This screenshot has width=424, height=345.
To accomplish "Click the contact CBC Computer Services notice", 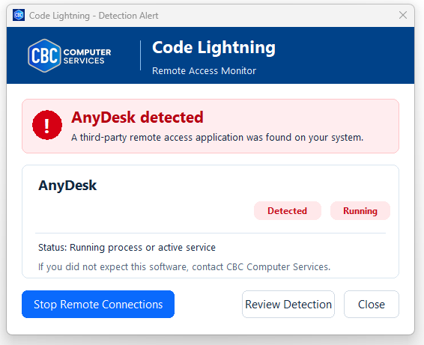I will 184,267.
